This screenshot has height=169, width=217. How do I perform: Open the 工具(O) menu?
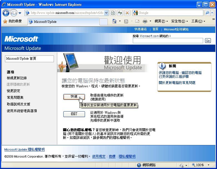click(x=198, y=21)
